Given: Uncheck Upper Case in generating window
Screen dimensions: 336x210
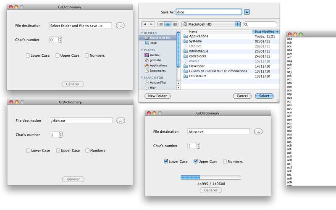Looking at the screenshot, I should [195, 161].
